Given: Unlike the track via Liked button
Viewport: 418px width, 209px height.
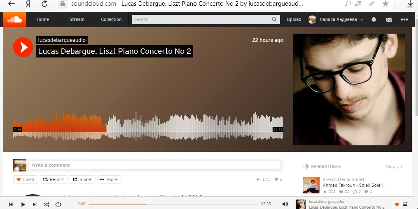Looking at the screenshot, I should click(x=26, y=179).
